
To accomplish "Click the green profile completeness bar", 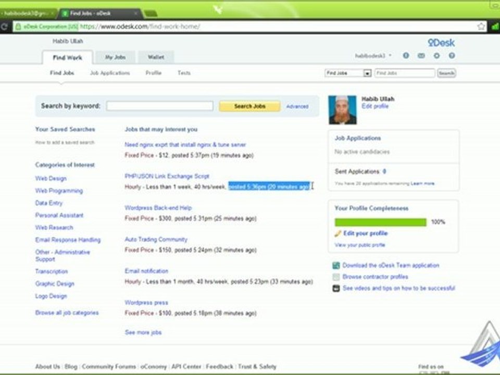I will coord(380,222).
